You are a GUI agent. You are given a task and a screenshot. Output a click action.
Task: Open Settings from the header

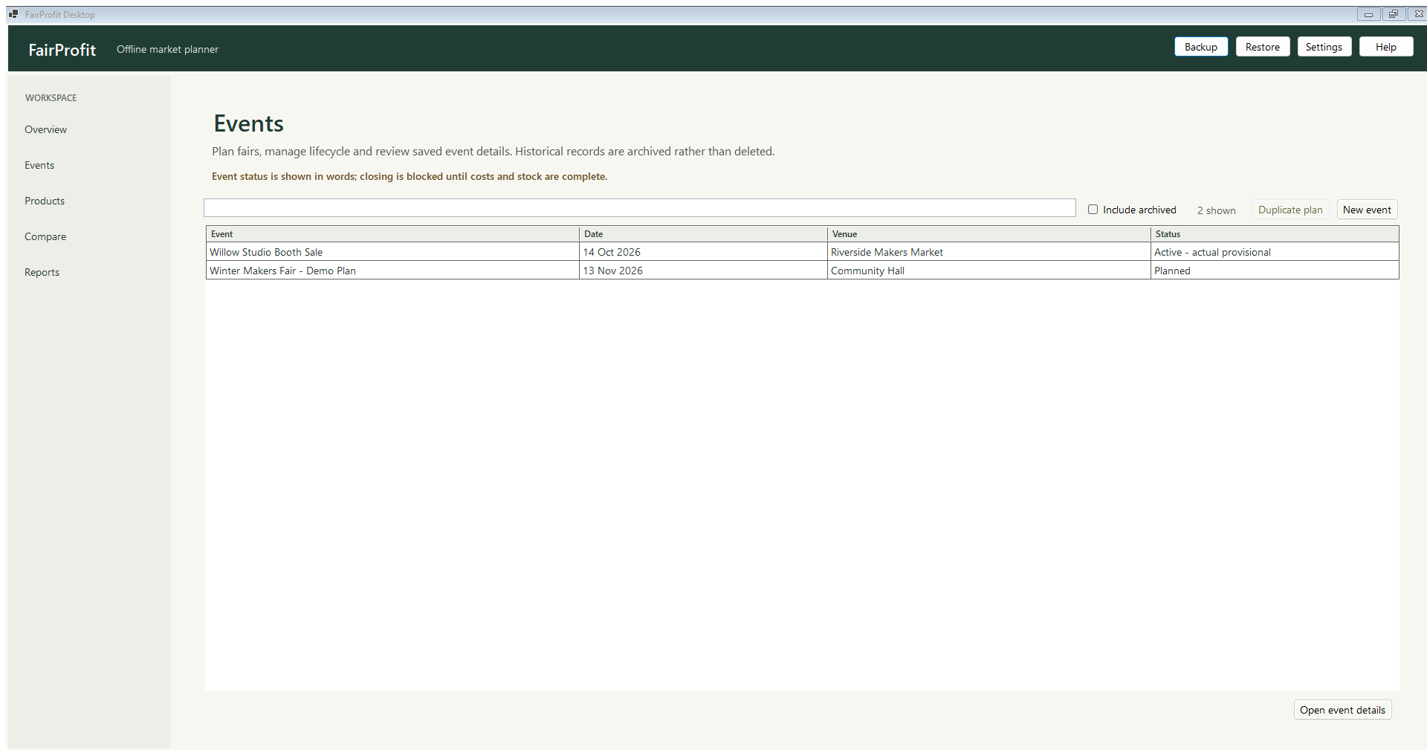(x=1324, y=47)
